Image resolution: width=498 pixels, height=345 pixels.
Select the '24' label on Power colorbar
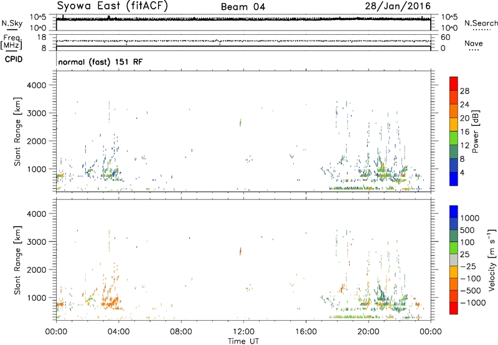(x=464, y=105)
